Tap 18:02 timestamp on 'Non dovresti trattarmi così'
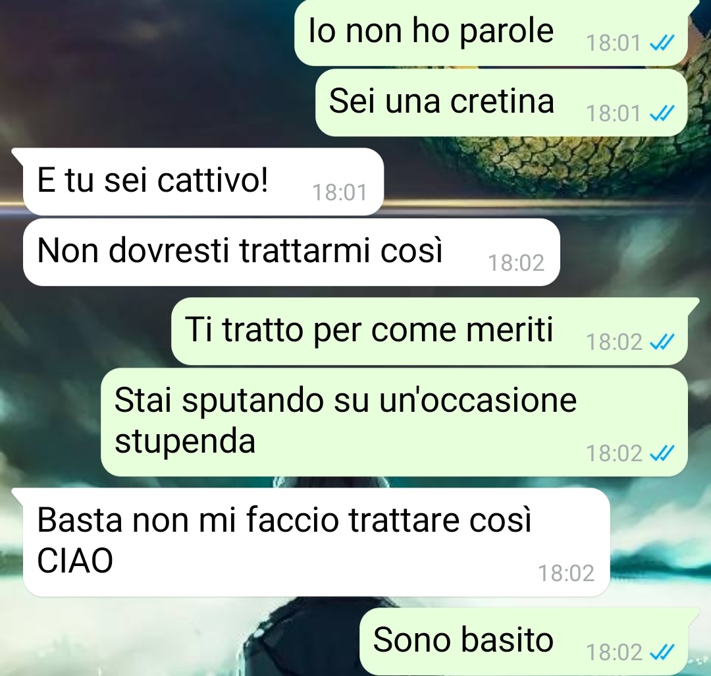This screenshot has height=676, width=711. [x=516, y=263]
